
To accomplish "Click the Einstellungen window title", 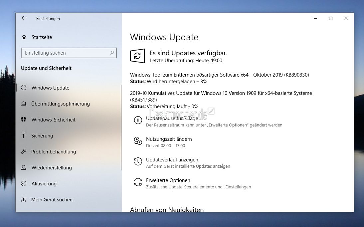I will click(48, 19).
